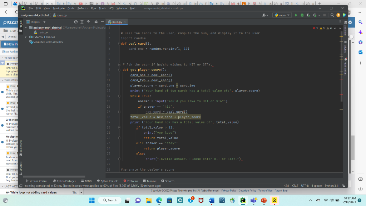Hide the Project panel with minus icon
This screenshot has width=366, height=206.
click(x=102, y=22)
